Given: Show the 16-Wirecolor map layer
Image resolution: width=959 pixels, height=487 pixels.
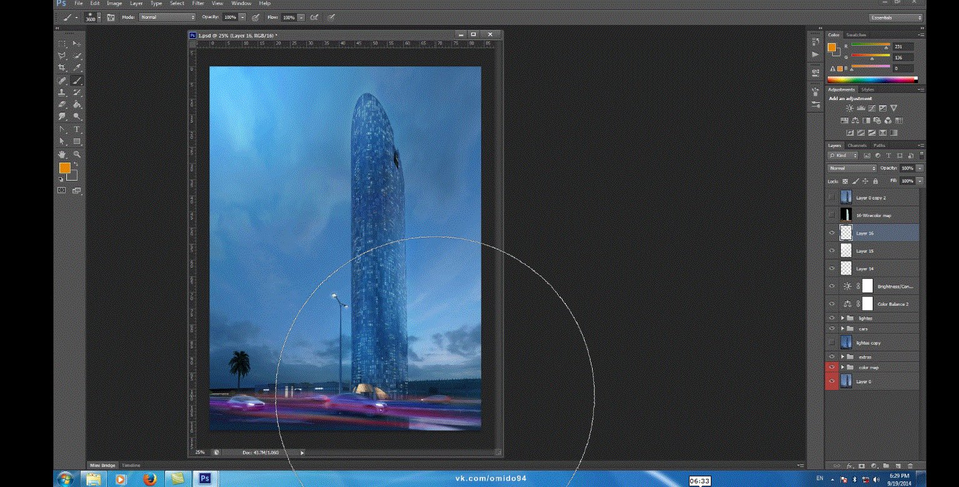Looking at the screenshot, I should point(831,215).
